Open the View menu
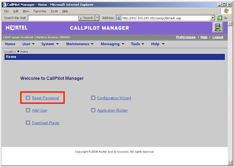The width and height of the screenshot is (234, 167). tap(26, 11)
